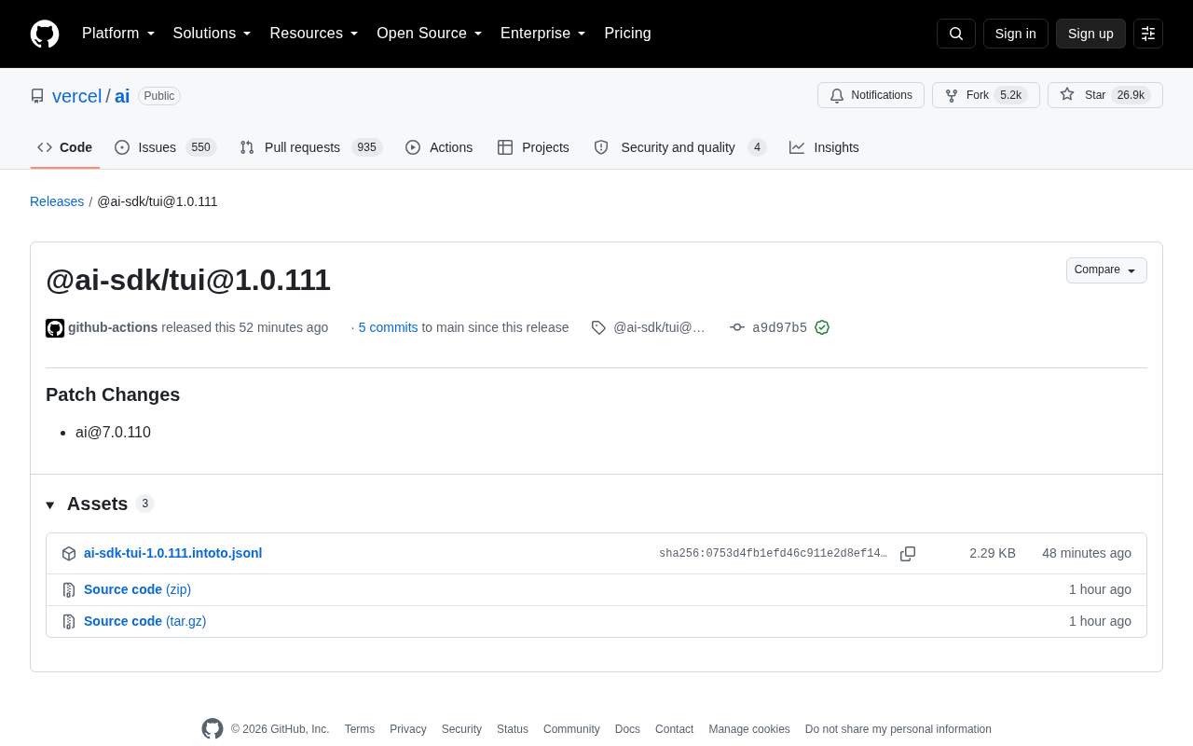The height and width of the screenshot is (746, 1193).
Task: Click the archive icon for Source code (tar.gz)
Action: (69, 621)
